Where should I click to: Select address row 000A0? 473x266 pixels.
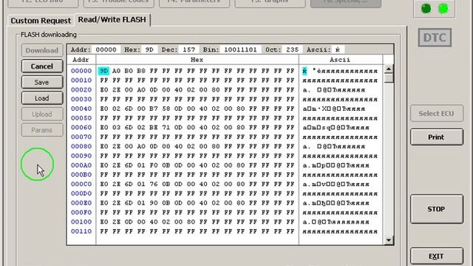81,166
